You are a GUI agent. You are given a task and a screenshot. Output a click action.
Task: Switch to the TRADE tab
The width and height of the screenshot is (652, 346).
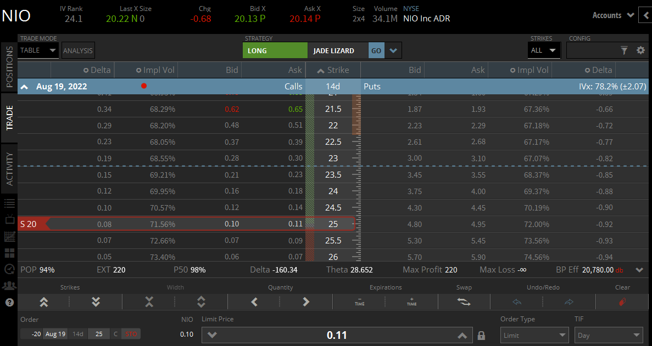[x=9, y=118]
